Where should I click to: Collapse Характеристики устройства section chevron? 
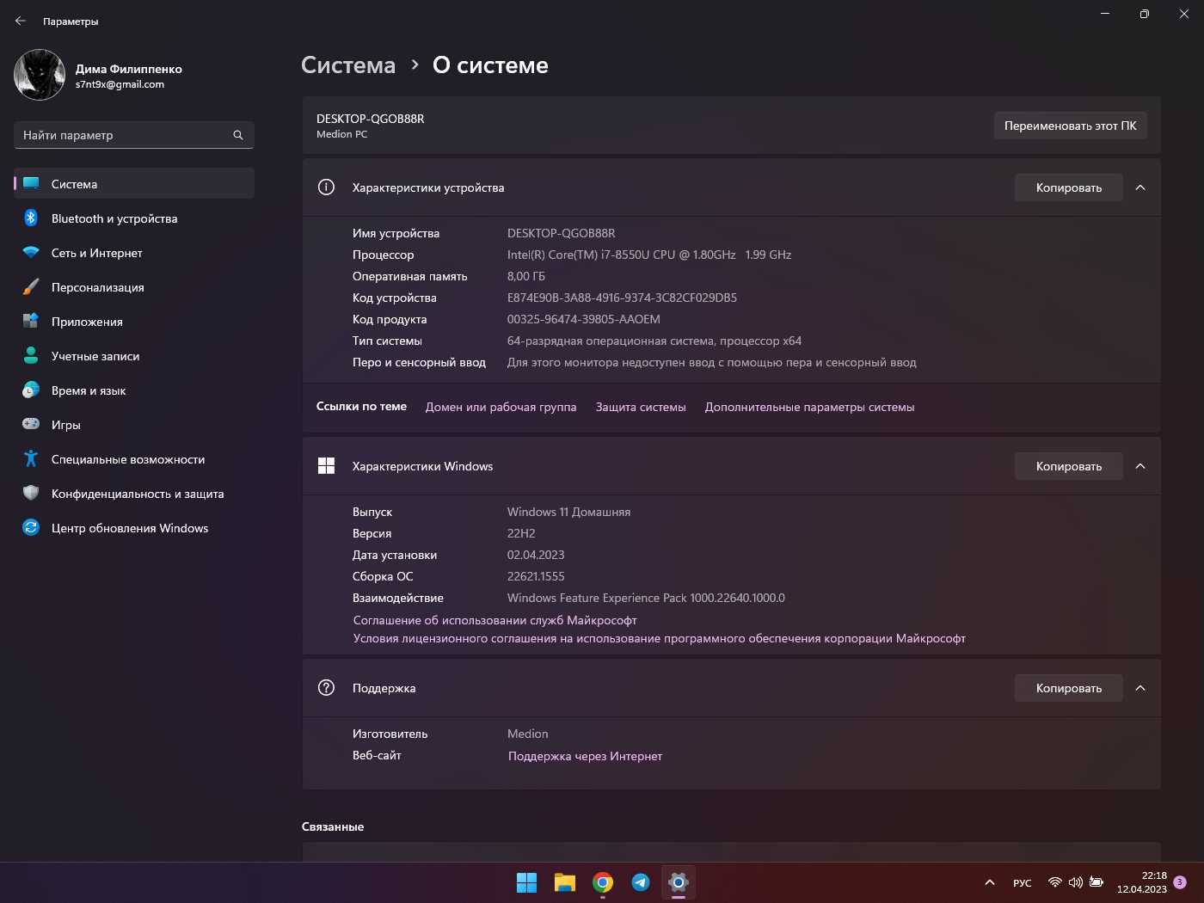click(x=1140, y=187)
